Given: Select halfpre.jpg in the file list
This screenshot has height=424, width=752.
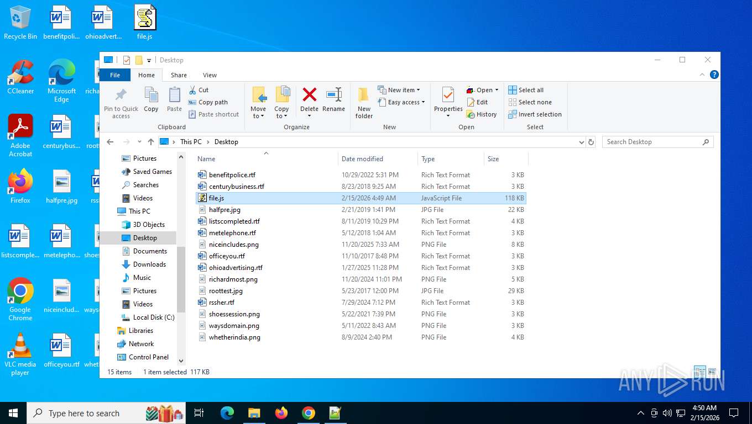Looking at the screenshot, I should point(224,210).
